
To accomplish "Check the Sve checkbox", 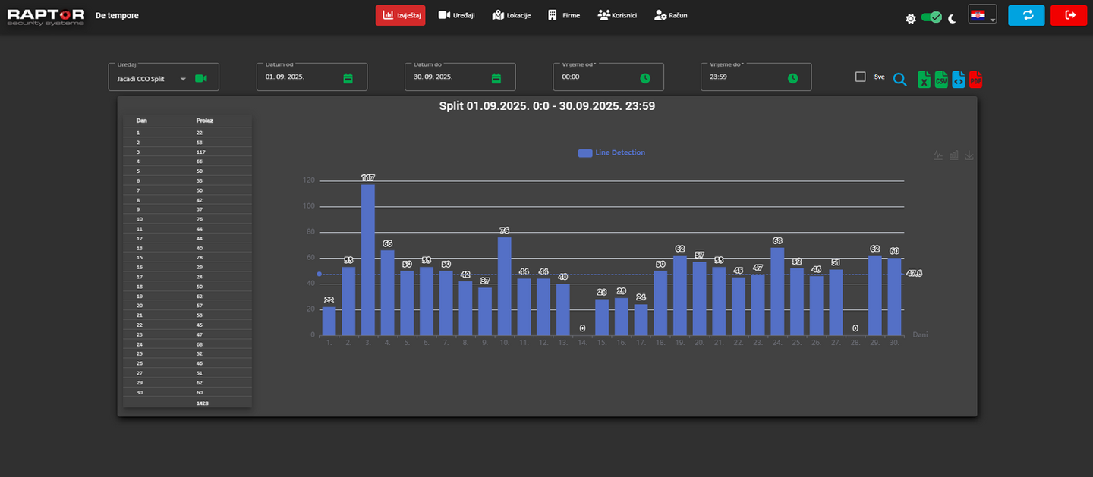I will pyautogui.click(x=860, y=77).
